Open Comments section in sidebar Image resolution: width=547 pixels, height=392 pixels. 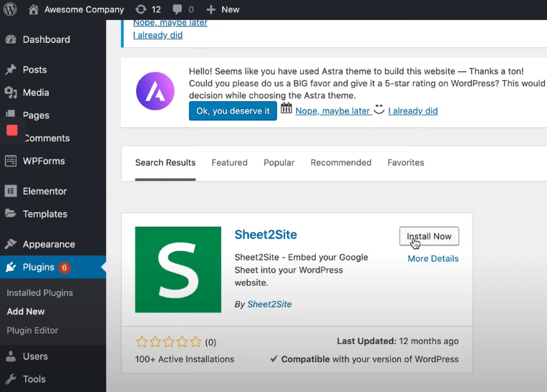tap(47, 138)
